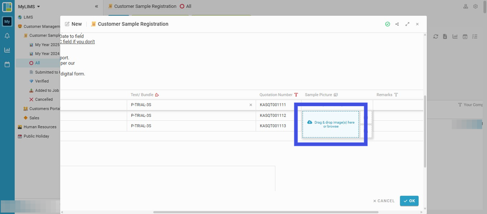
Task: Click P-TRIAL-3S in the second row
Action: pyautogui.click(x=141, y=115)
